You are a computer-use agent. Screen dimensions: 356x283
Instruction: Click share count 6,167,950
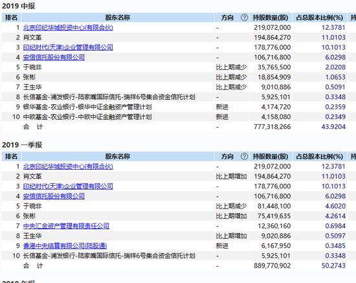pyautogui.click(x=276, y=245)
